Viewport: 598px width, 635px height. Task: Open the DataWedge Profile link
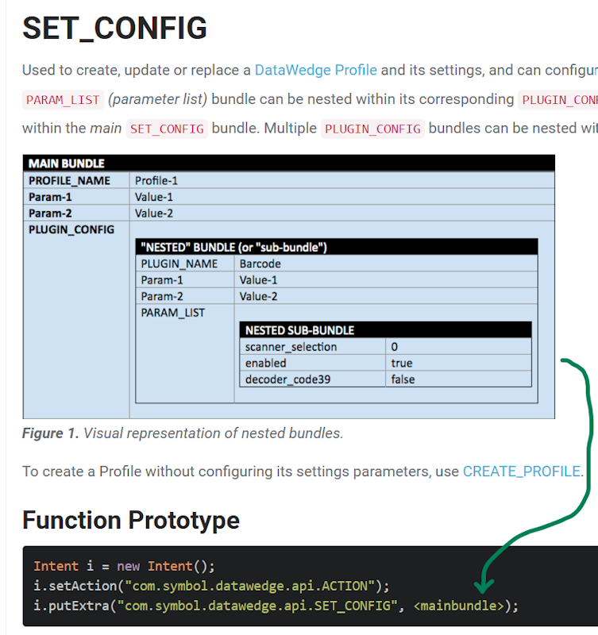pos(315,70)
